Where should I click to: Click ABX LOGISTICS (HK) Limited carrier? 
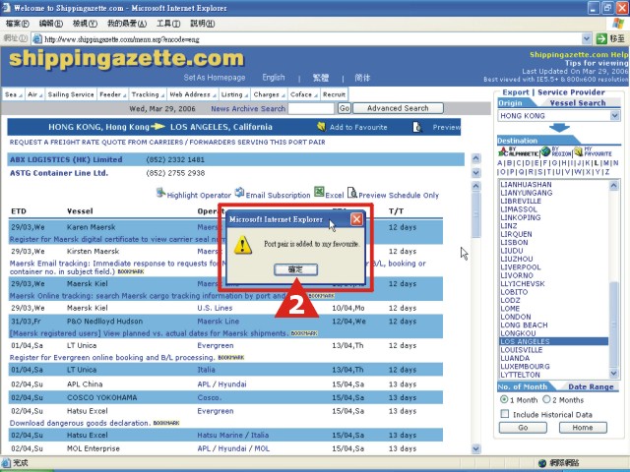click(x=66, y=159)
